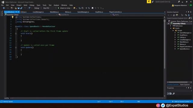The image size is (193, 108).
Task: Click the Save All icon
Action: 21,8
